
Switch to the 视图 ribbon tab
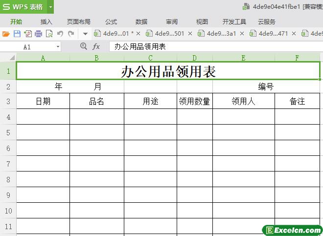point(202,21)
